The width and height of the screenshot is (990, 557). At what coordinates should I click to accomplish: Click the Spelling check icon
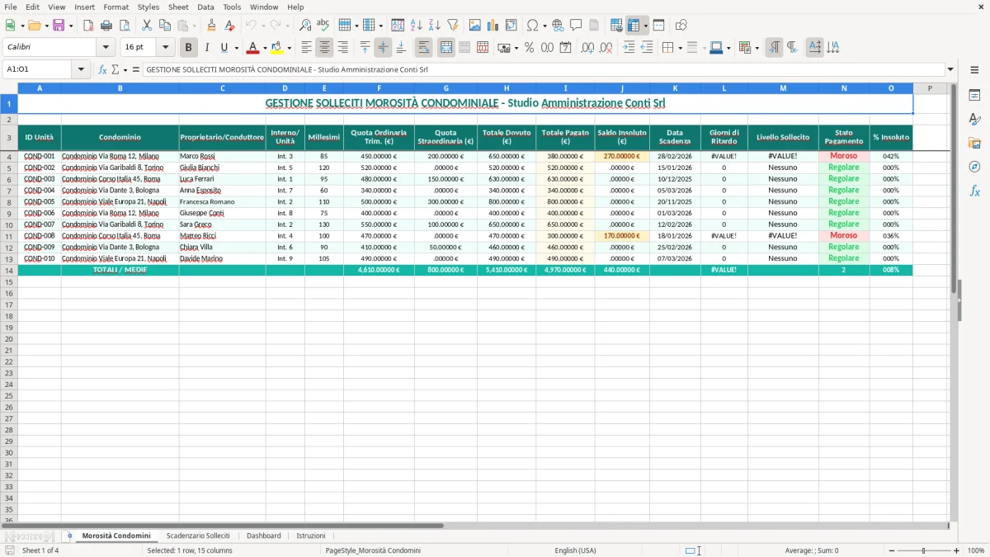(323, 26)
